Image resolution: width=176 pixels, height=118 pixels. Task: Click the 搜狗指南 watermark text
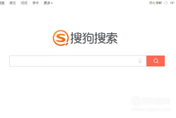156,101
